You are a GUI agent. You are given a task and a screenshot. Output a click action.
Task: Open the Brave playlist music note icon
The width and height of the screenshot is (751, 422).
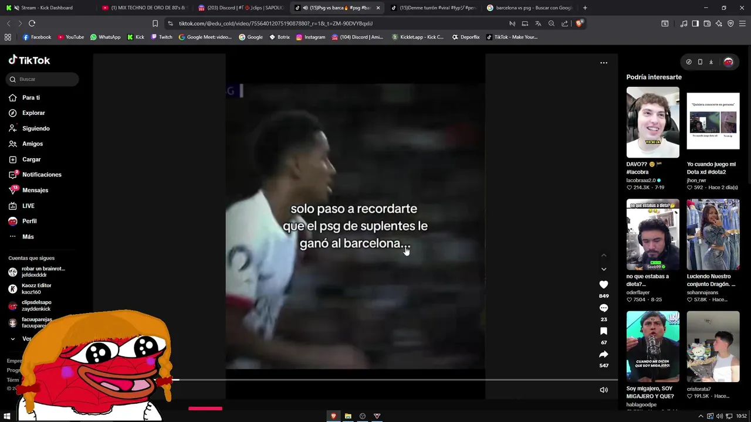[684, 23]
